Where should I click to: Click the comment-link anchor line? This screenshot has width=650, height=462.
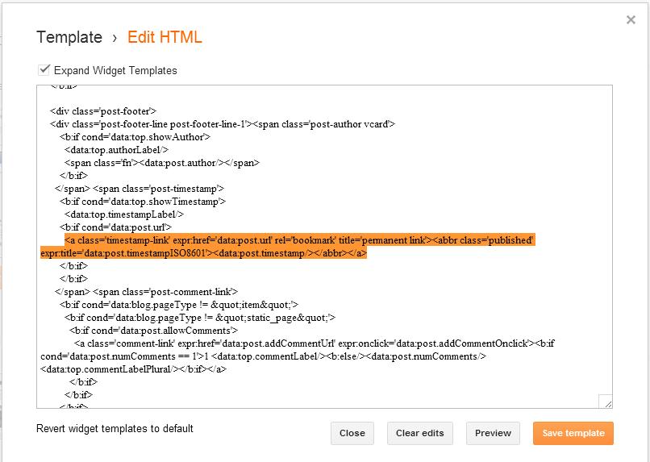(315, 343)
